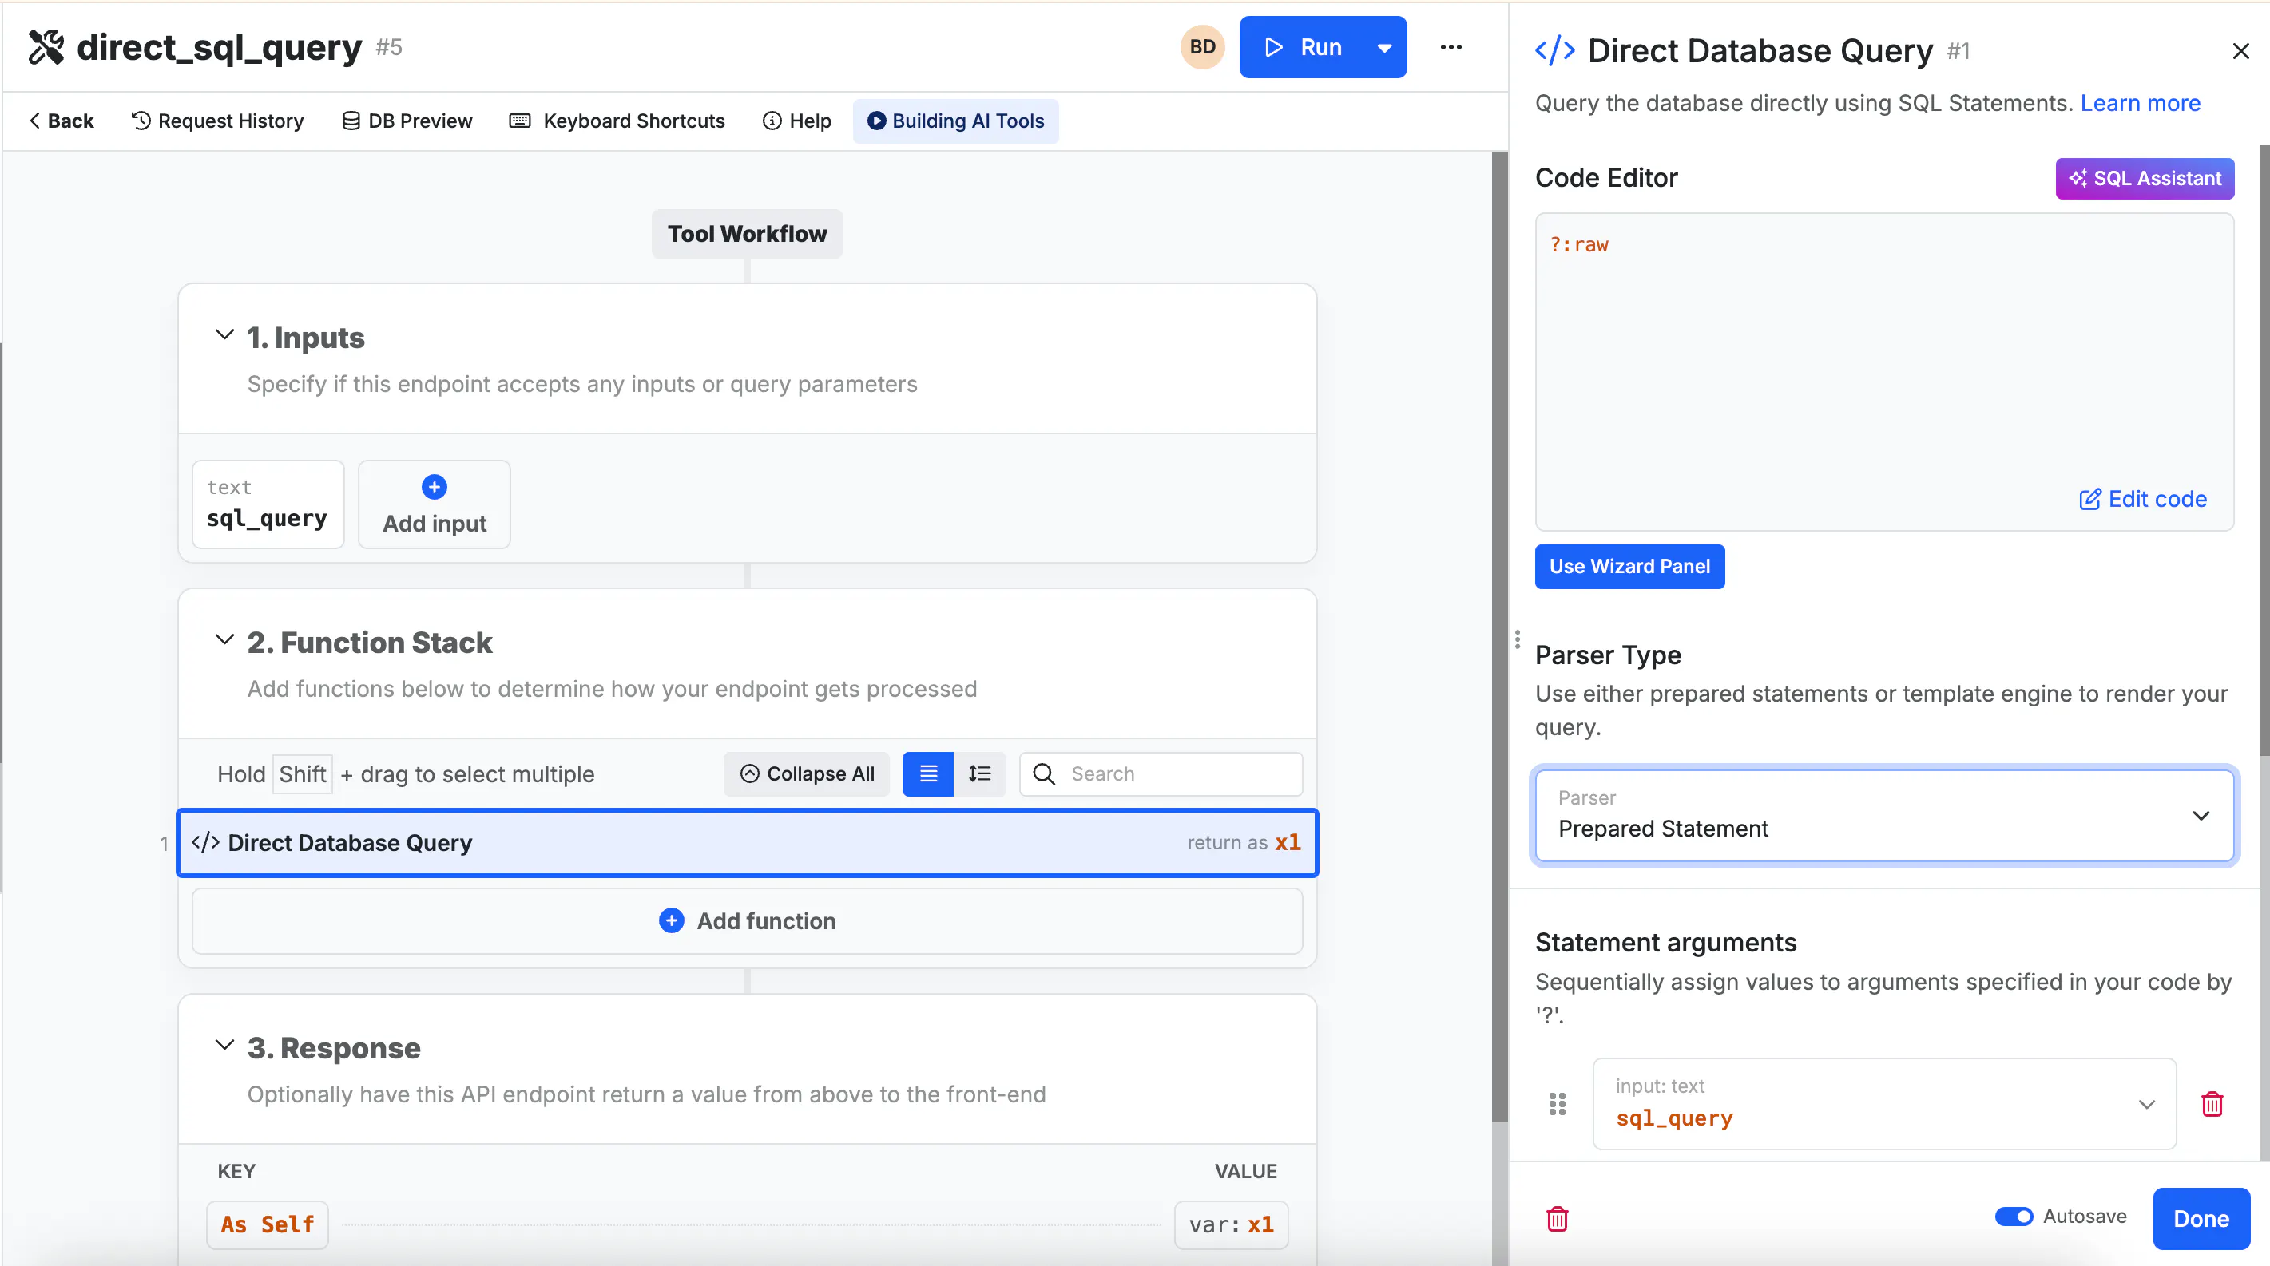
Task: Switch to numbered list view icon
Action: pyautogui.click(x=979, y=773)
